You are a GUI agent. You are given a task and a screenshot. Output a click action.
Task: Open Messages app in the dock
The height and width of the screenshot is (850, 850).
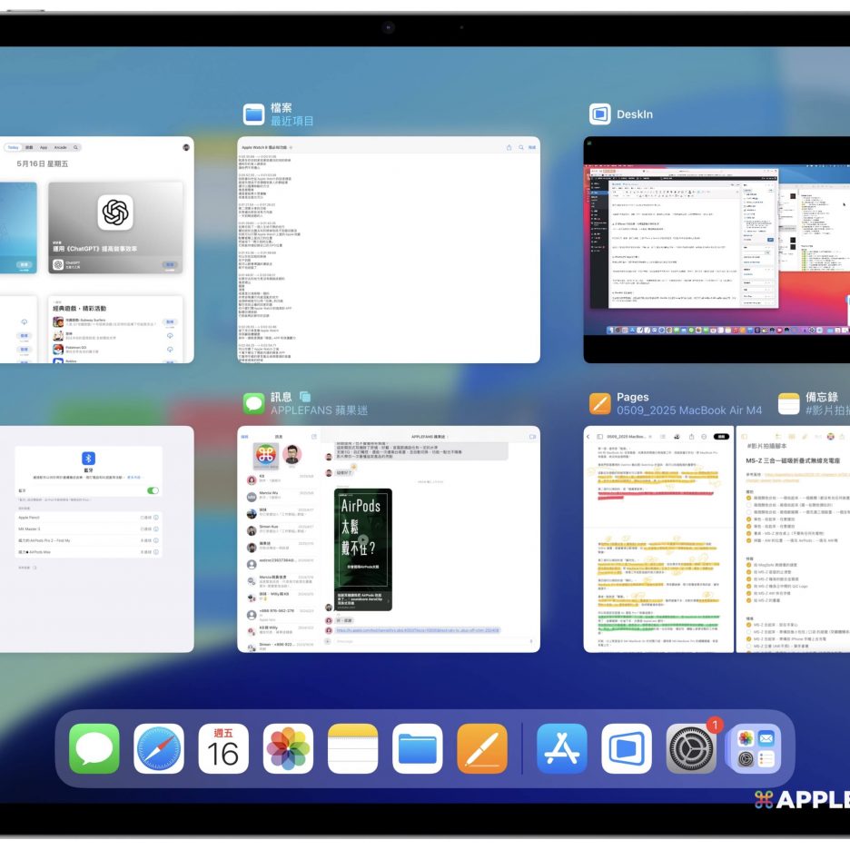coord(94,748)
